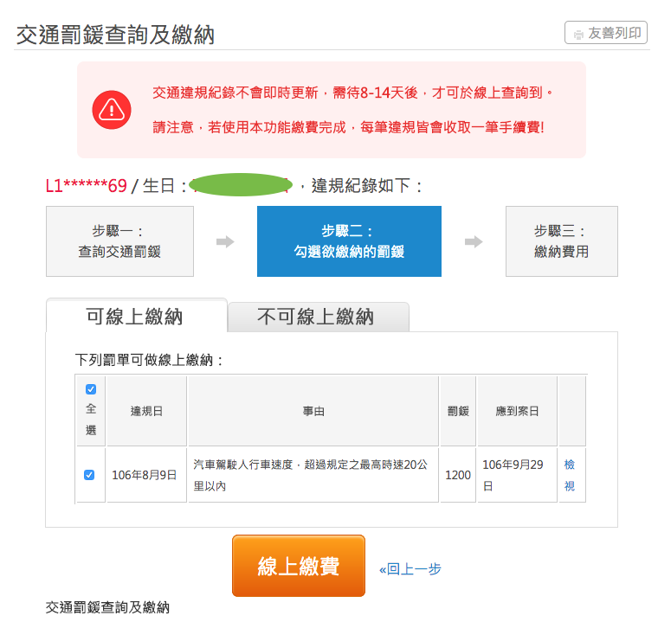Click the red warning triangle icon
Viewport: 658px width, 622px height.
point(111,109)
